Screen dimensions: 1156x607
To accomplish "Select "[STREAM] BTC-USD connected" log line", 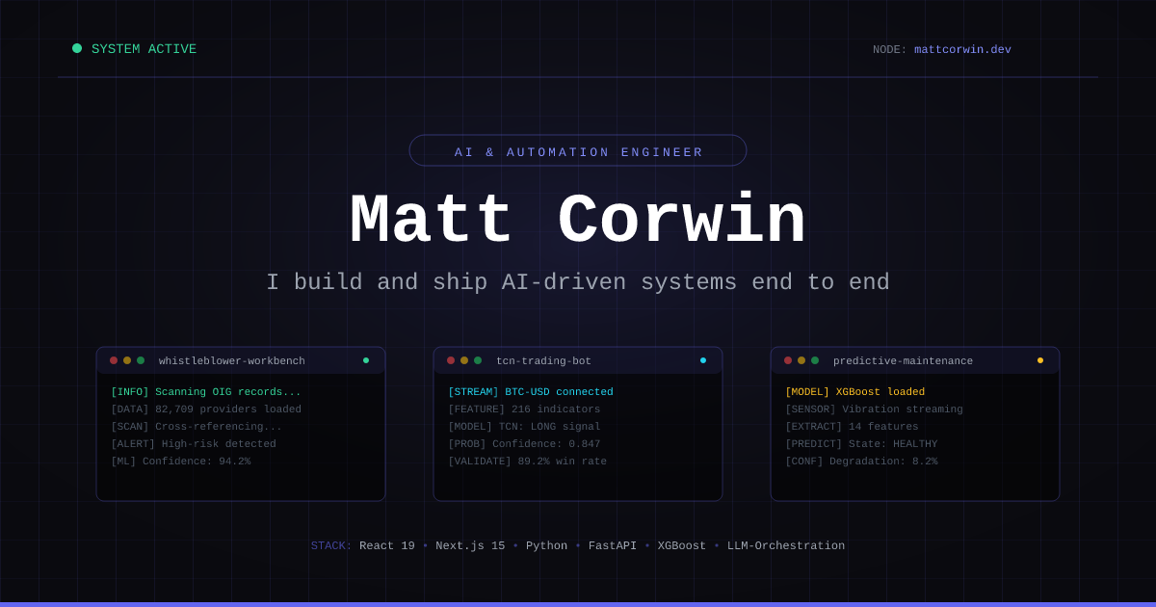I will coord(531,392).
